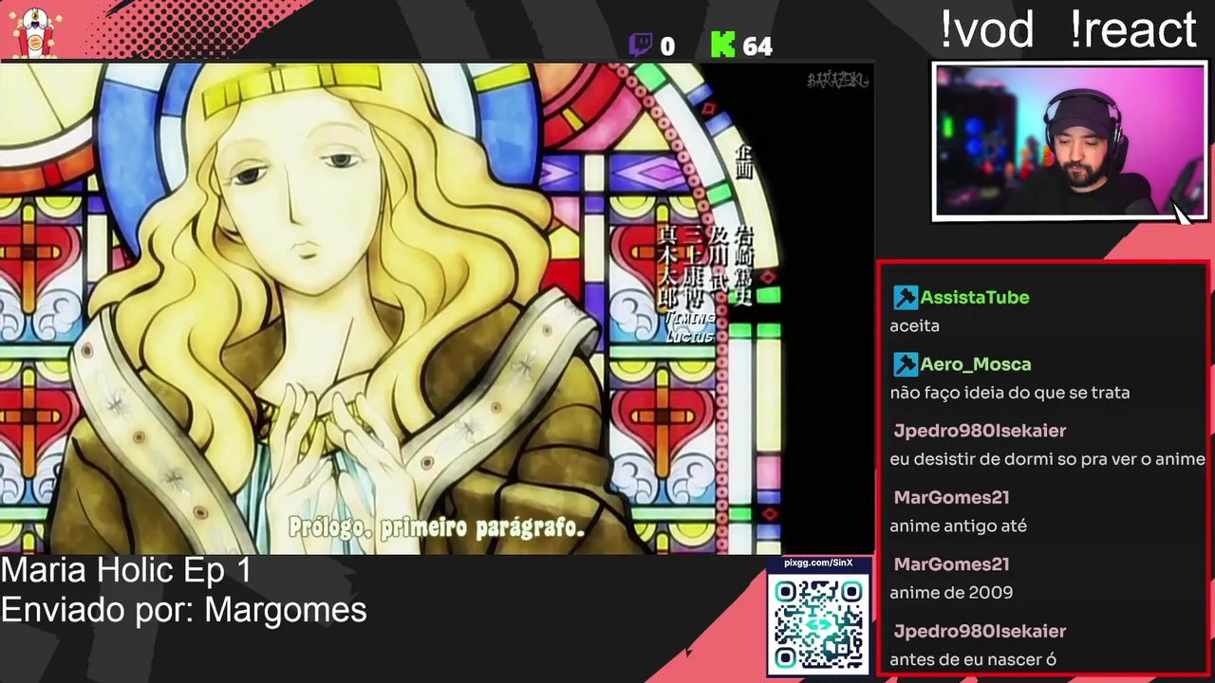1215x683 pixels.
Task: Click the anime video player area
Action: 437,308
